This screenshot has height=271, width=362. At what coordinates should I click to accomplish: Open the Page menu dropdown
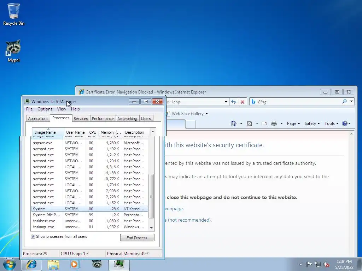tap(293, 124)
